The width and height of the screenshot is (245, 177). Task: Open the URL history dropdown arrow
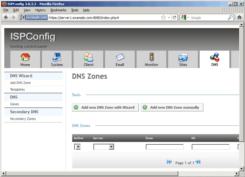[x=169, y=17]
